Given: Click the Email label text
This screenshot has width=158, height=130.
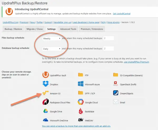Looking at the screenshot, I should tap(122, 103).
